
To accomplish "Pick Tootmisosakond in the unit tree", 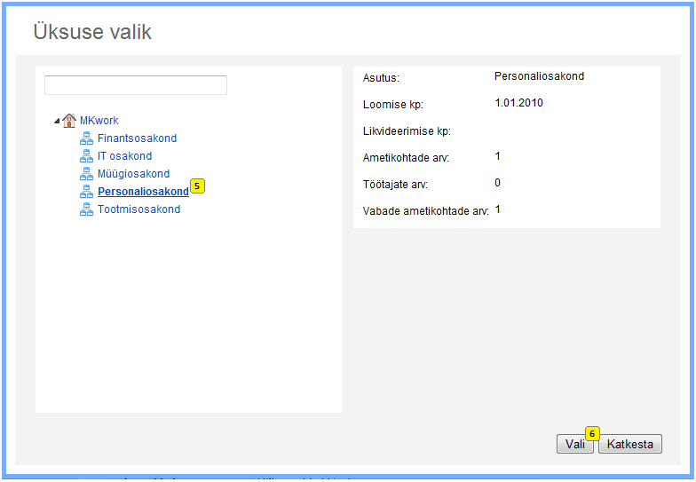I will 138,209.
